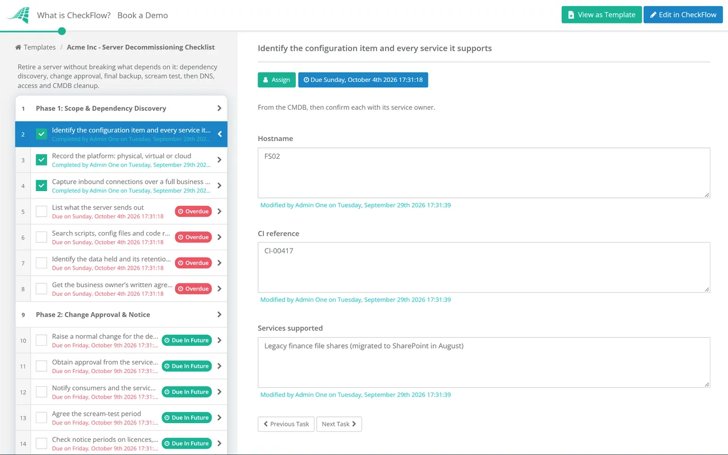Collapse the selected Identify configuration item chevron
728x455 pixels.
coord(220,134)
